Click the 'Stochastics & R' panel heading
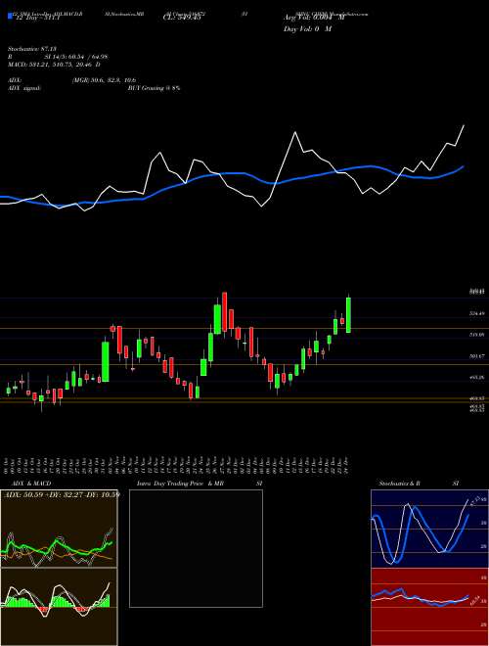Viewport: 489px width, 646px height. tap(399, 484)
